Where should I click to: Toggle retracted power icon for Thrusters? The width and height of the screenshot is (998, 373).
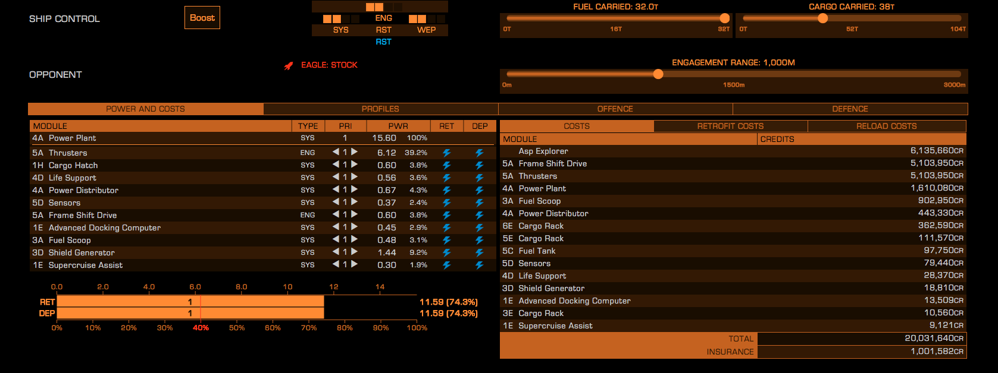[446, 153]
